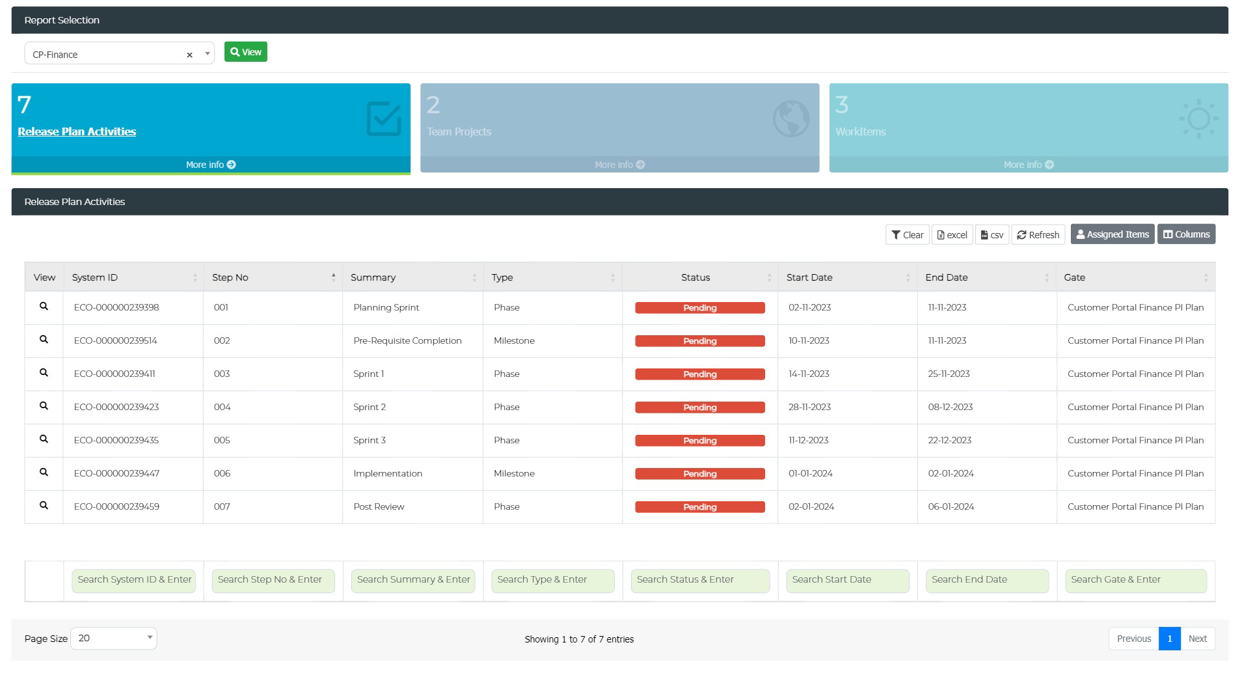Click the globe icon on Team Projects card

click(791, 118)
